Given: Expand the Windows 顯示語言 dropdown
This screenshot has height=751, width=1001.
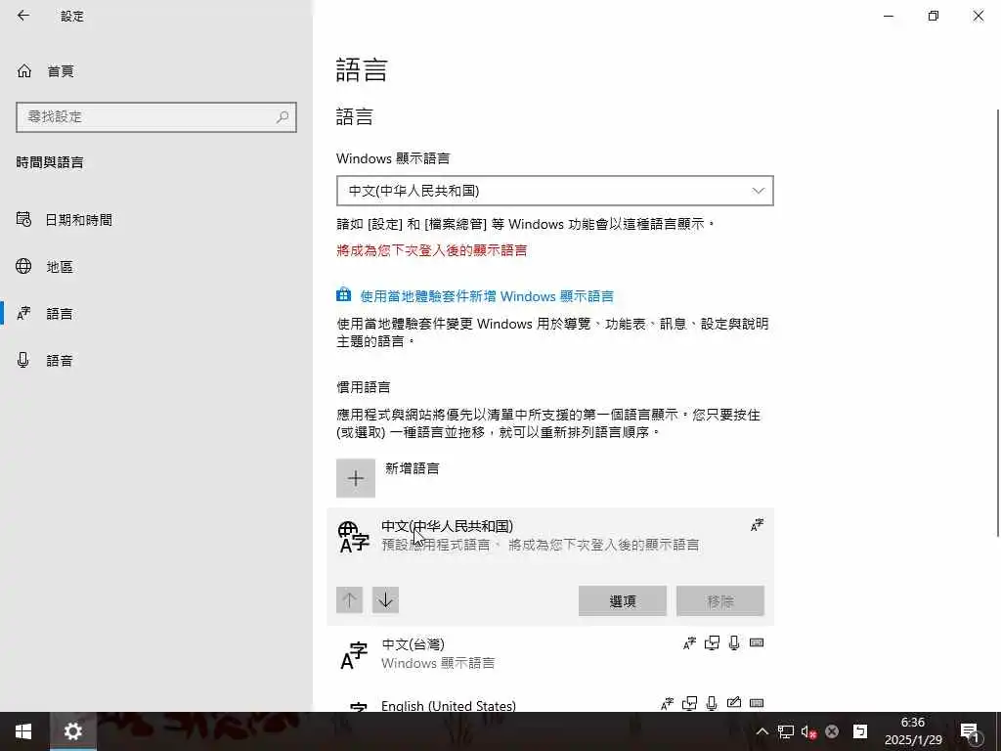Looking at the screenshot, I should [555, 191].
